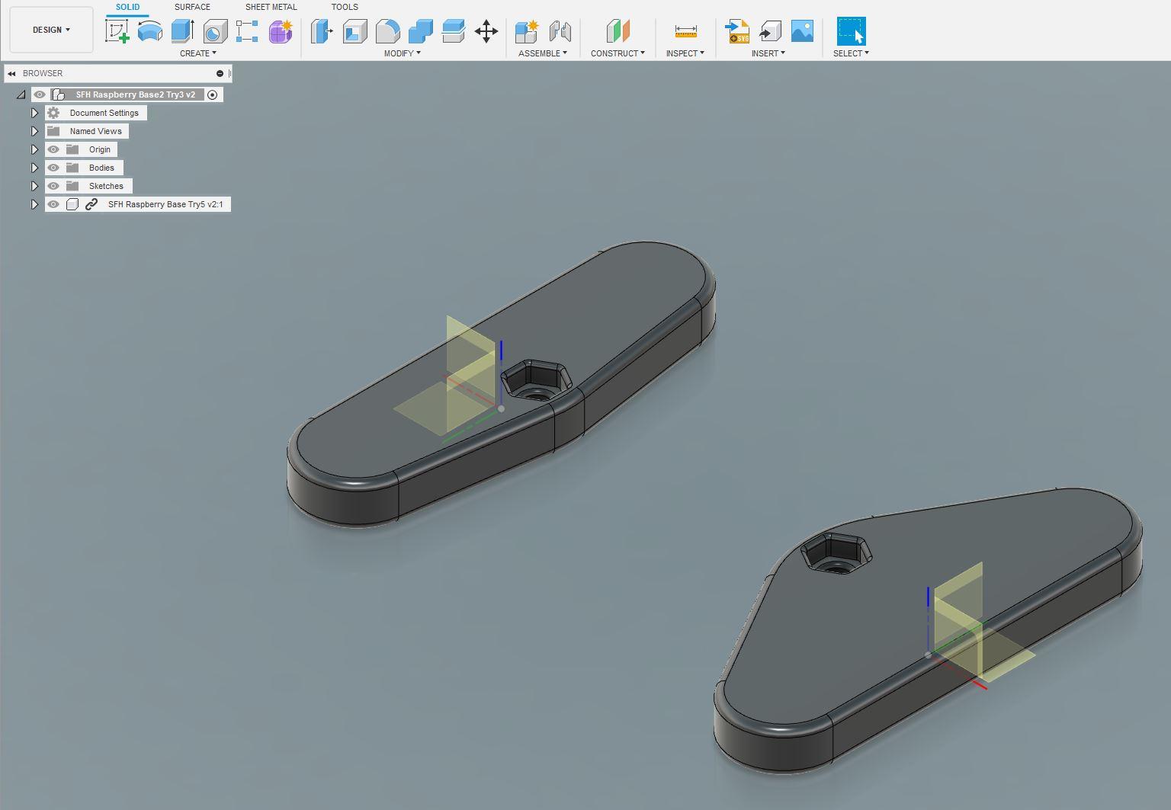
Task: Toggle visibility of SFH Raspberry Base2 Try3 v2
Action: (x=40, y=94)
